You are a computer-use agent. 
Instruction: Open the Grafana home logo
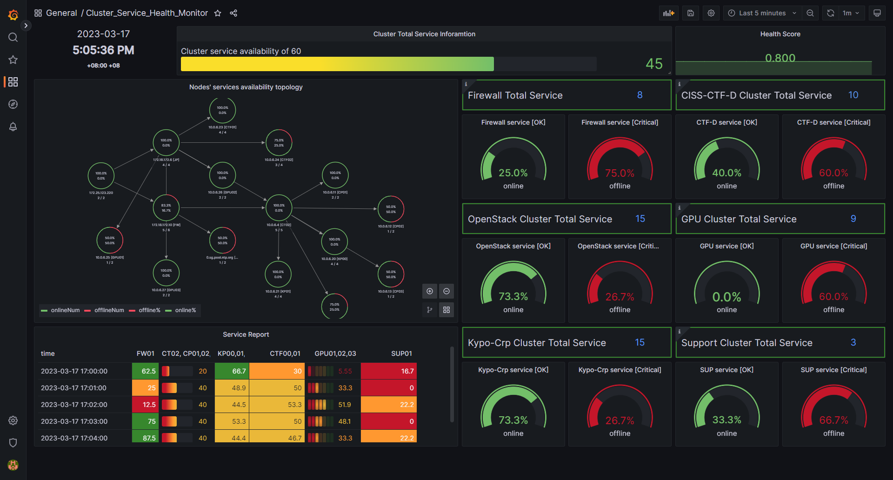[x=13, y=15]
